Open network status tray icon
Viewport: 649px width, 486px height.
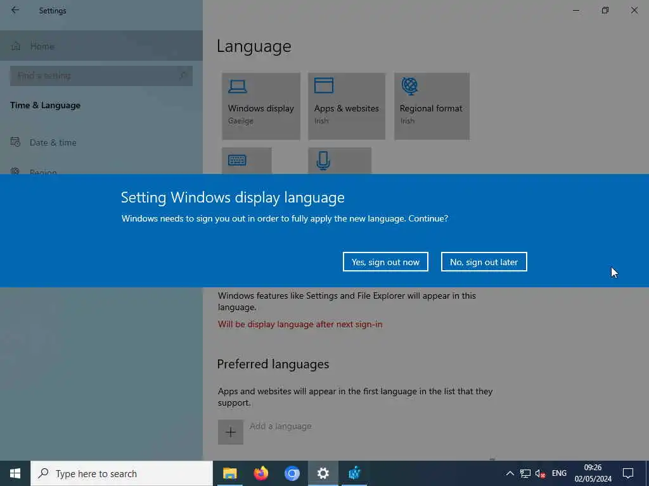point(525,473)
